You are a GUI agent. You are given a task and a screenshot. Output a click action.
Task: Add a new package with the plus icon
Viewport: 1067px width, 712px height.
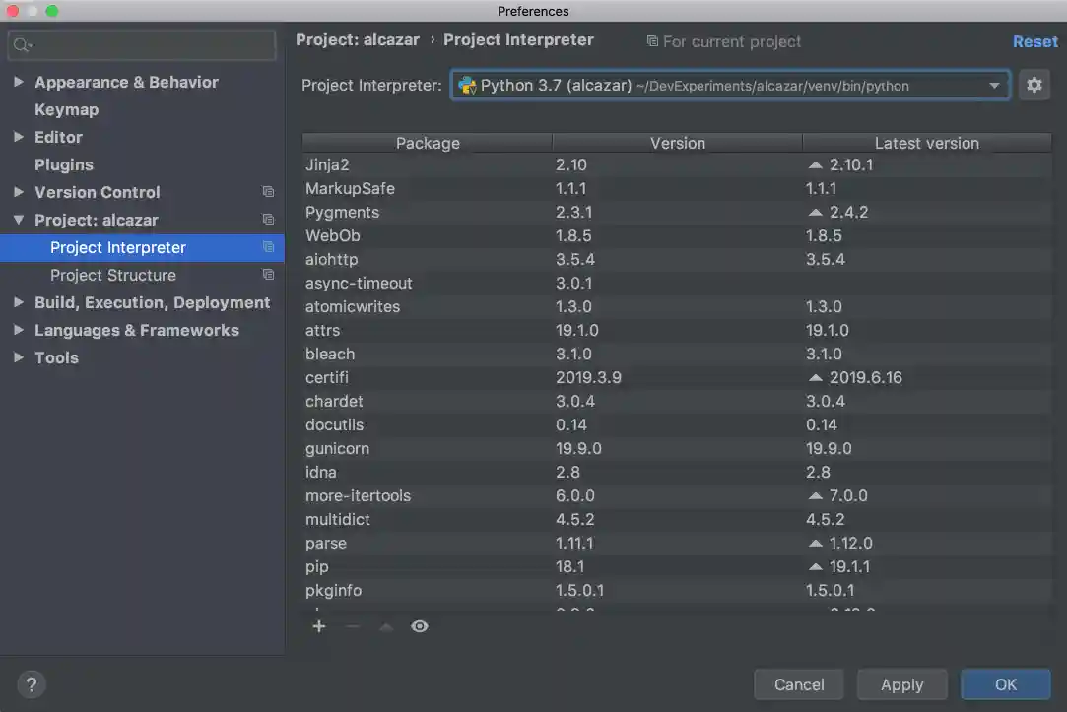pyautogui.click(x=318, y=626)
